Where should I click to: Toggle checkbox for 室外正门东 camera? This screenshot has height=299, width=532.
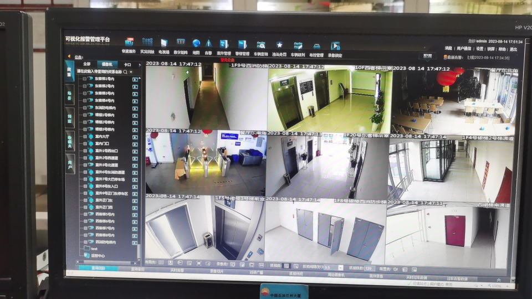coord(85,200)
